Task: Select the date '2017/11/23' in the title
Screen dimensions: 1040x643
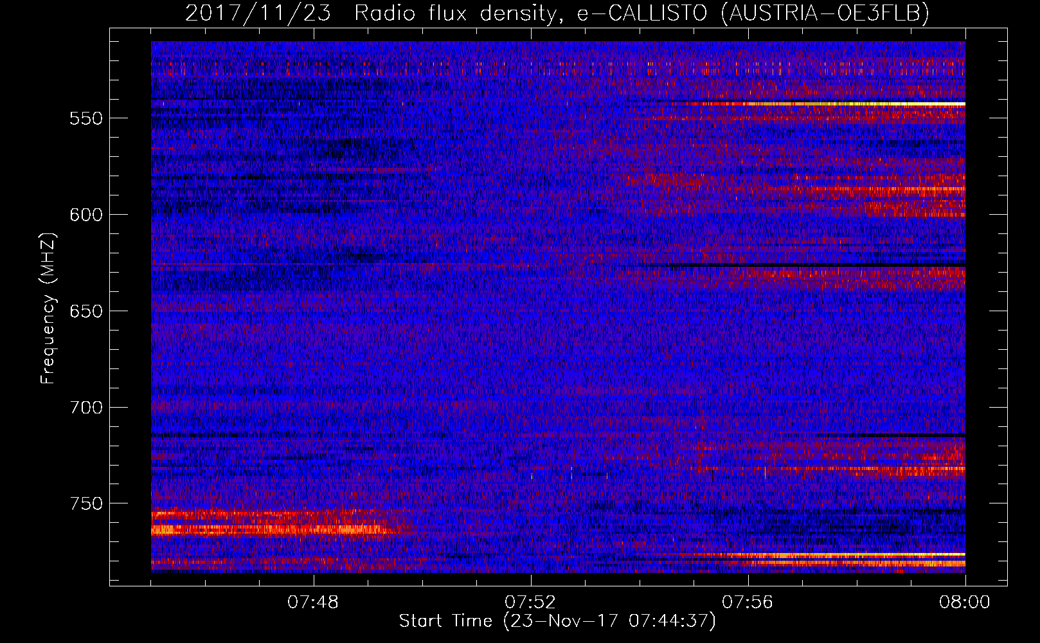Action: tap(258, 13)
